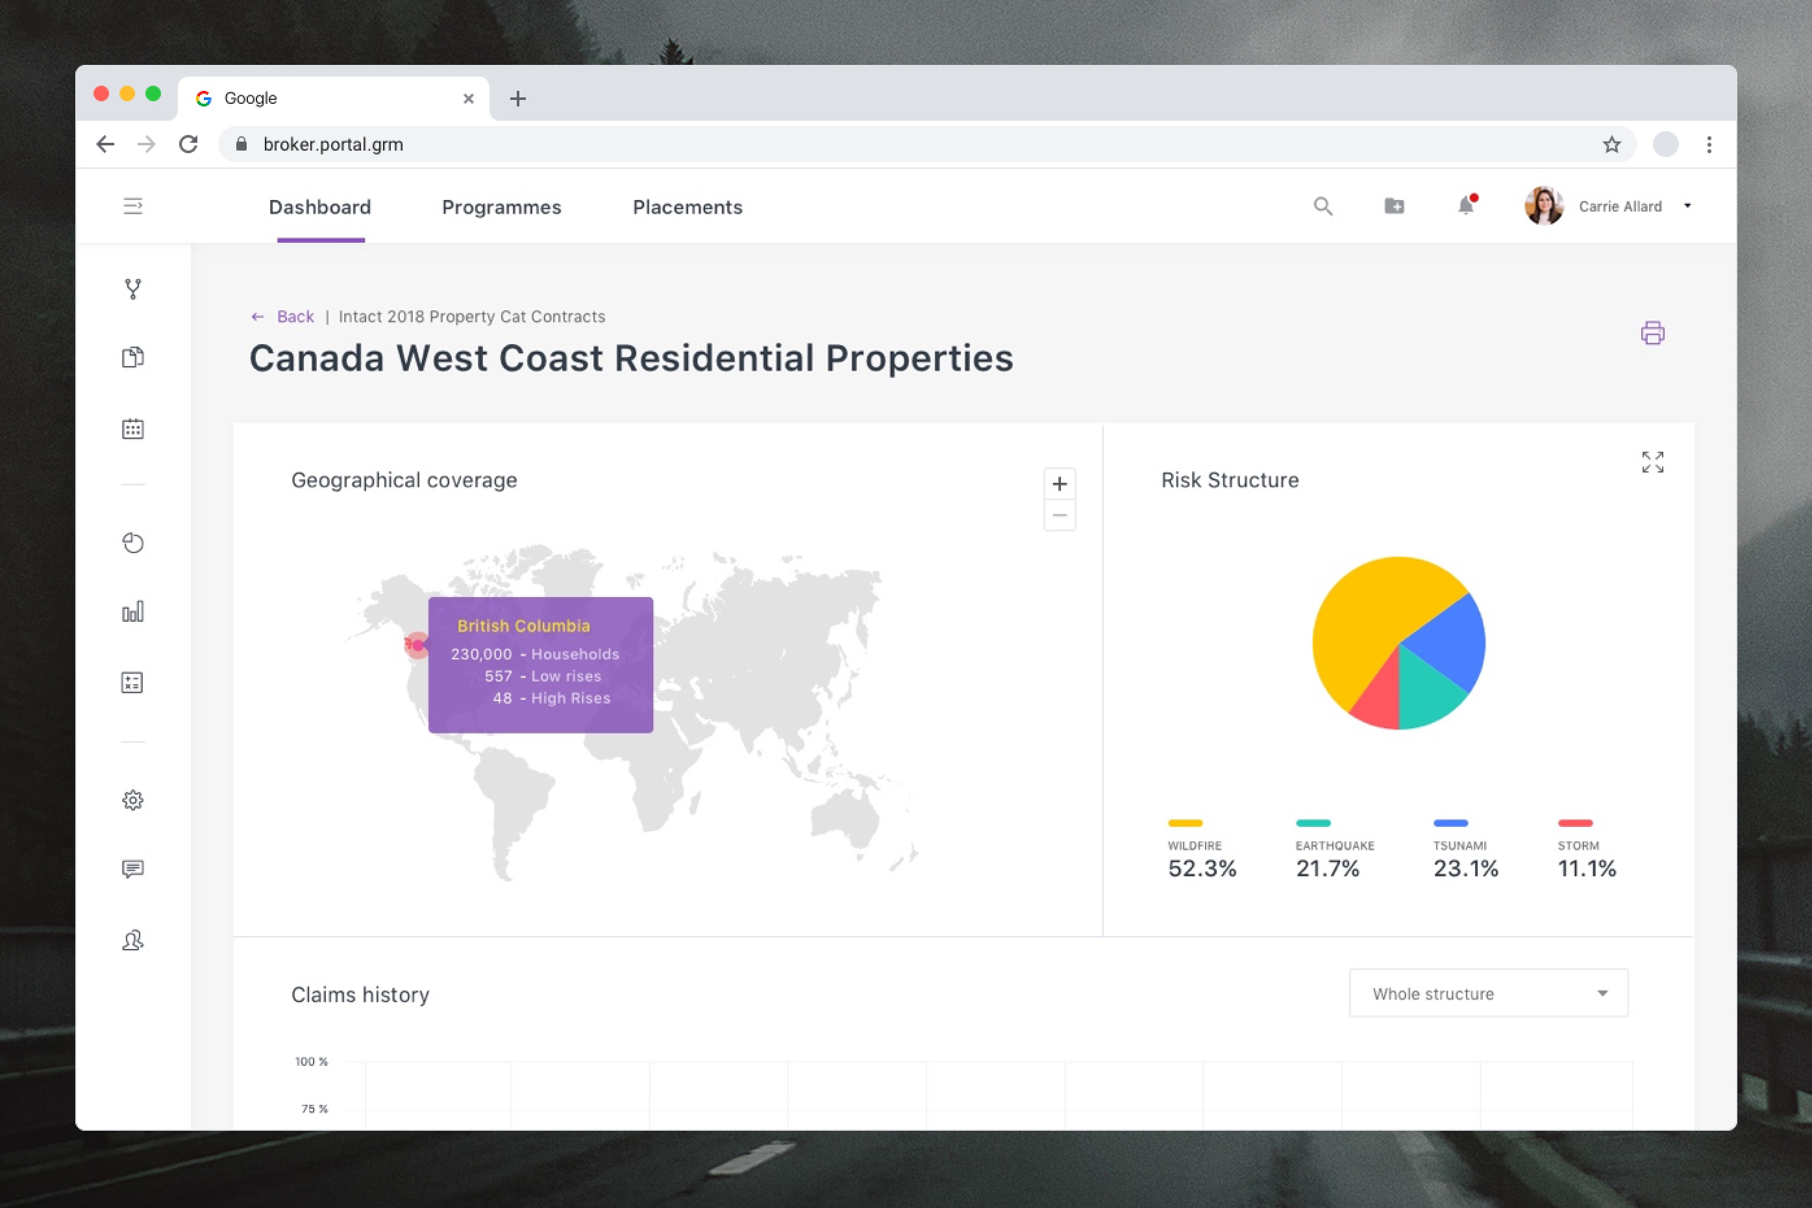Click the add folder icon

(x=1395, y=206)
